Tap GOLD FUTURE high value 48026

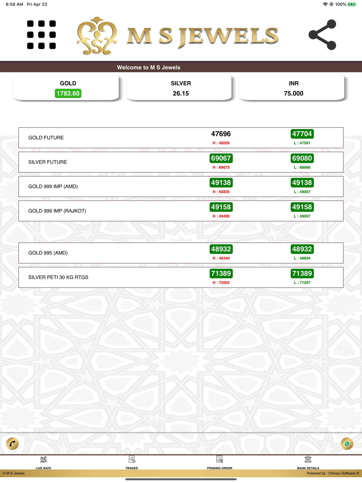click(x=221, y=143)
